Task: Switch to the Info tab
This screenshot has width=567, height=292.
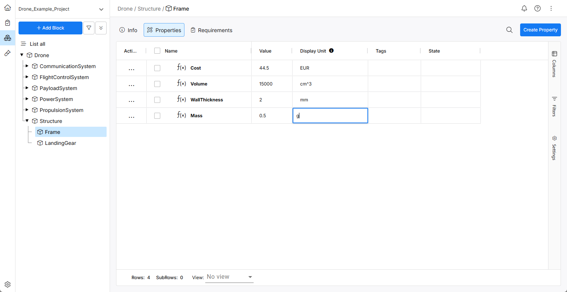Action: pos(129,30)
